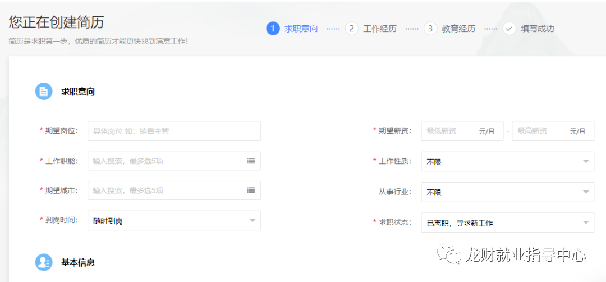606x282 pixels.
Task: Click the step 2 circle icon
Action: 352,29
